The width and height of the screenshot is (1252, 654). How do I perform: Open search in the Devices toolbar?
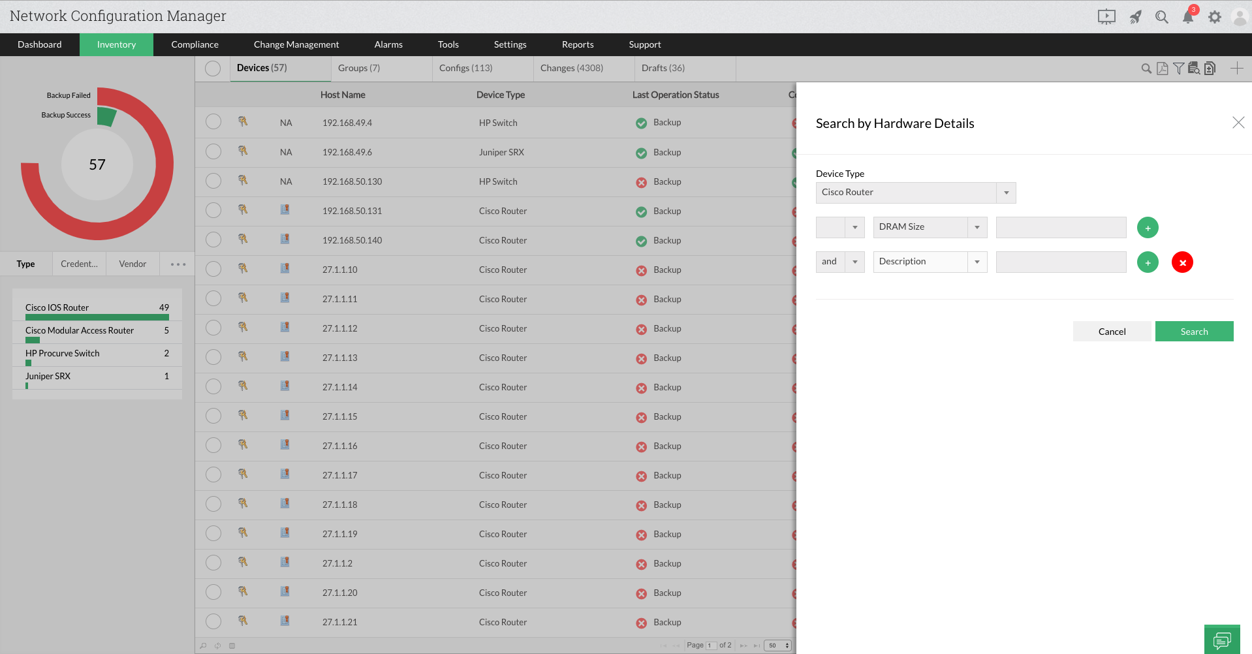pos(1146,68)
